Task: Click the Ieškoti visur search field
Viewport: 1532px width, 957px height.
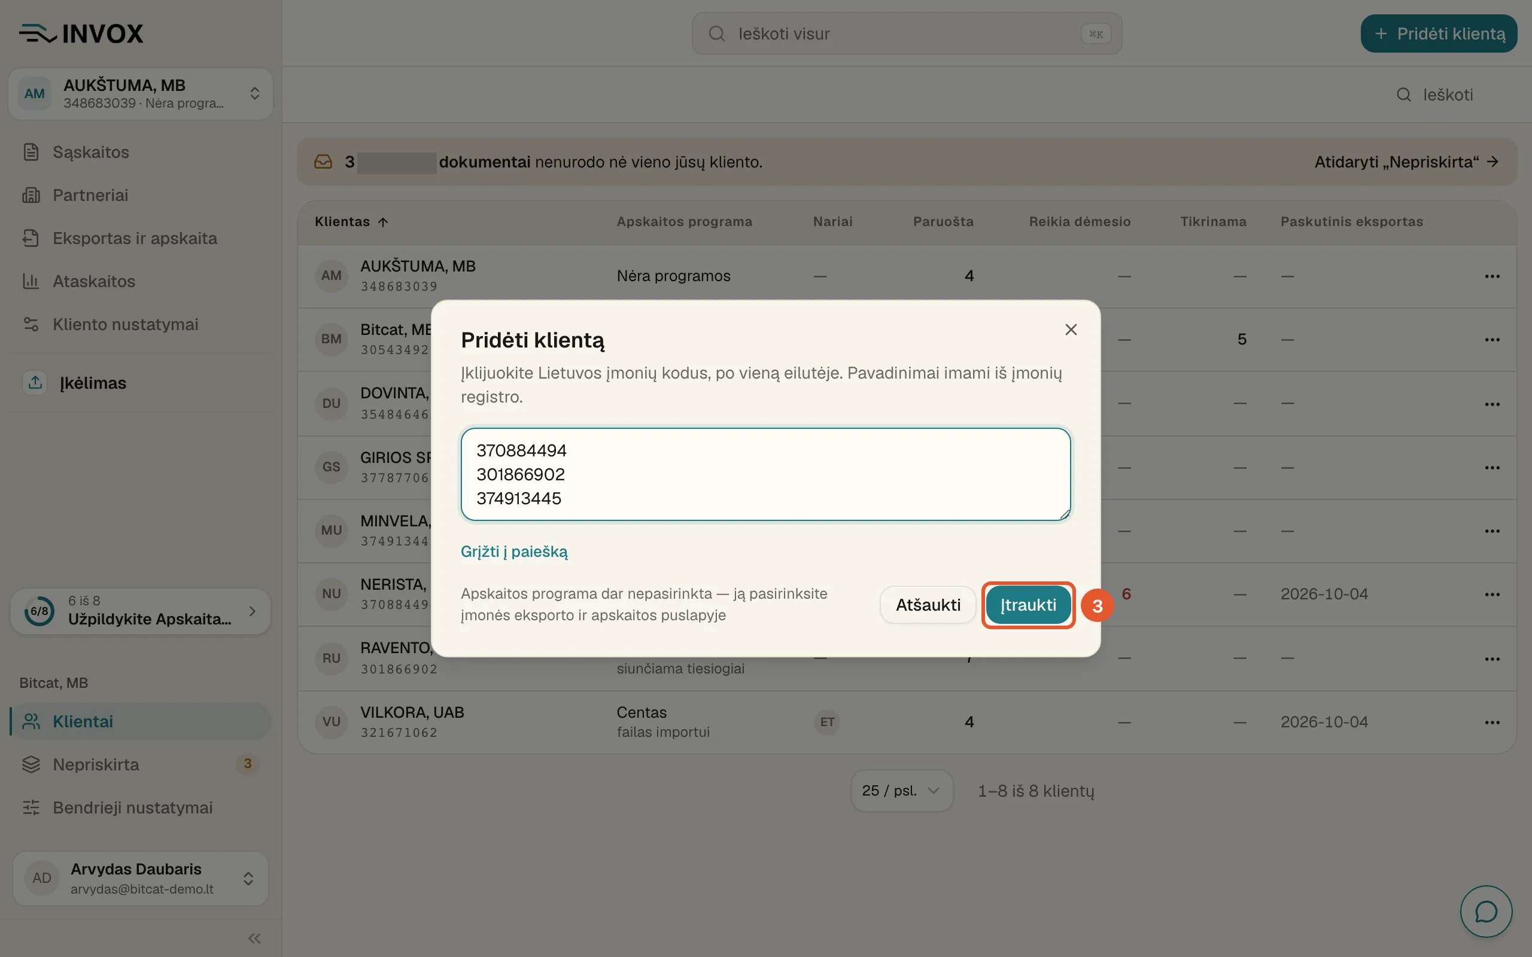Action: coord(907,33)
